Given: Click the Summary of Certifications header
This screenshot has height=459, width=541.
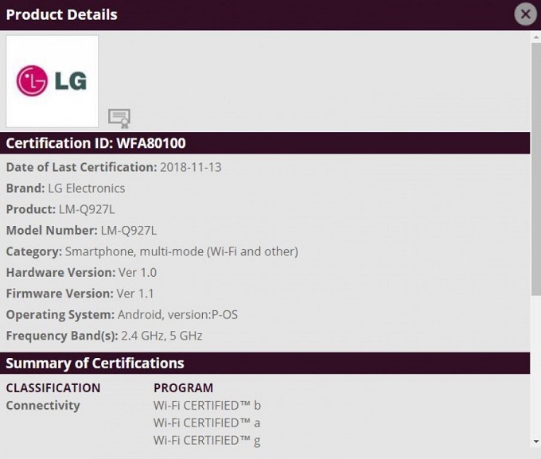Looking at the screenshot, I should [x=95, y=364].
